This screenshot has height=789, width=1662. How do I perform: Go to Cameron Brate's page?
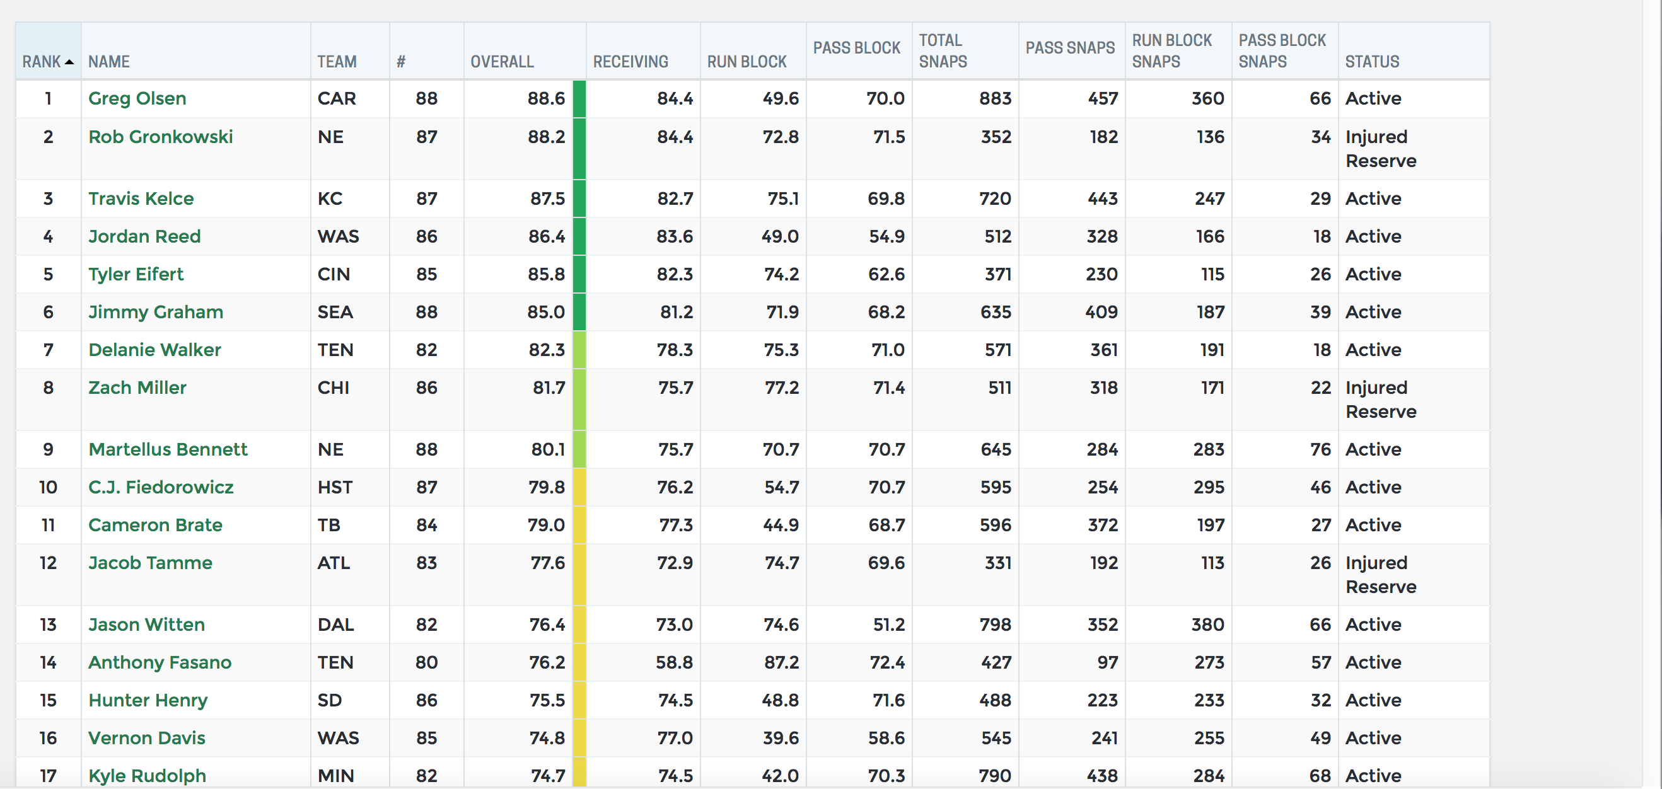tap(156, 526)
